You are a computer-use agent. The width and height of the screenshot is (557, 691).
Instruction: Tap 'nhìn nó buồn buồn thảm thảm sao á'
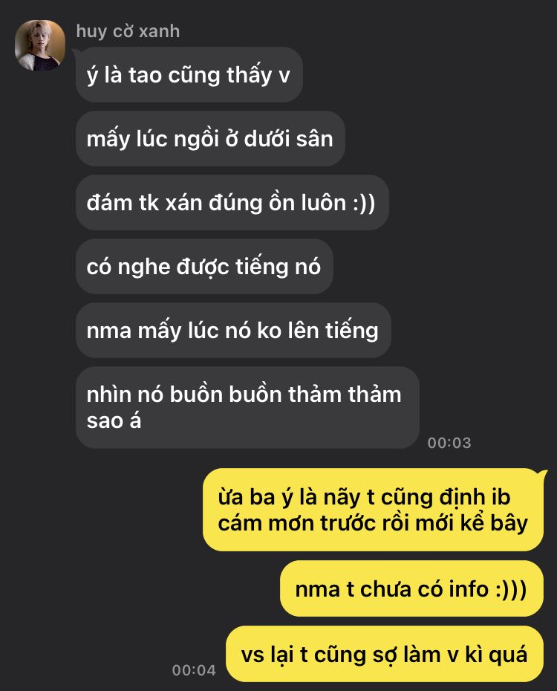247,408
